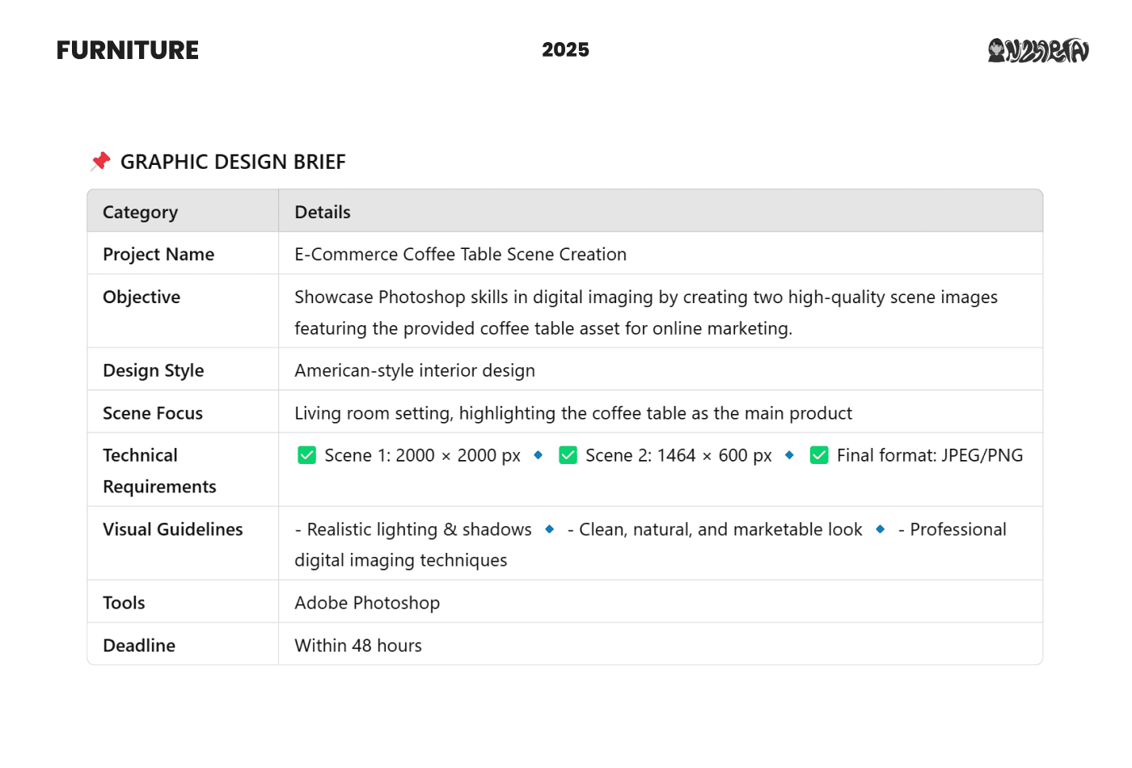
Task: Click the green checkmark before Scene 1
Action: [307, 455]
